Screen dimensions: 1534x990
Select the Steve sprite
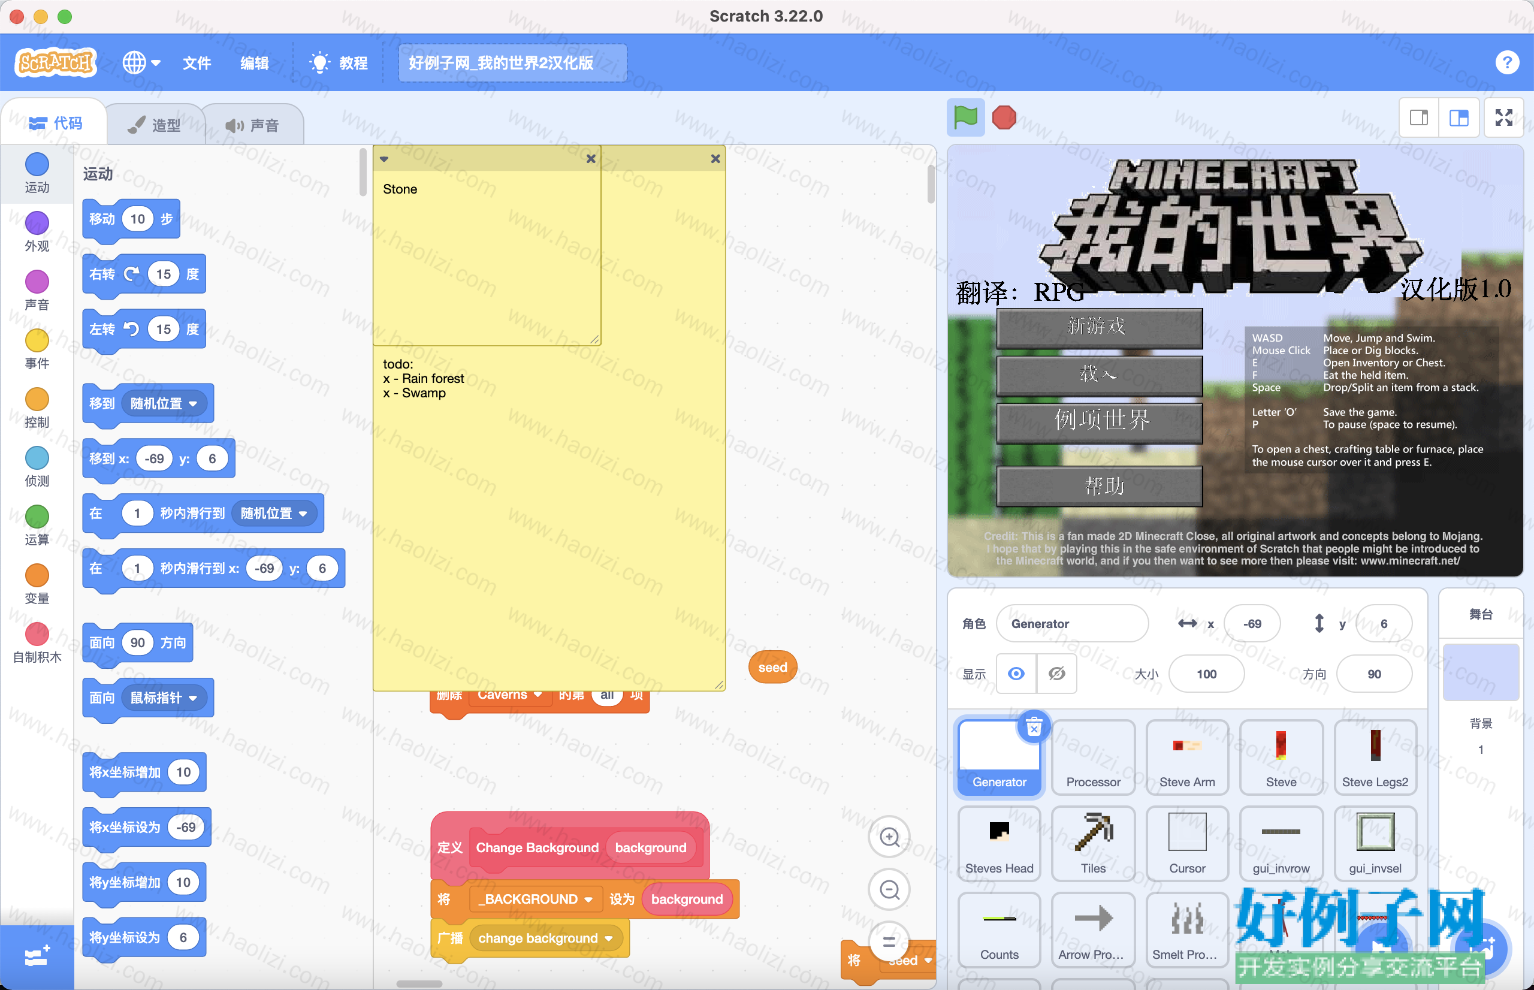coord(1281,757)
